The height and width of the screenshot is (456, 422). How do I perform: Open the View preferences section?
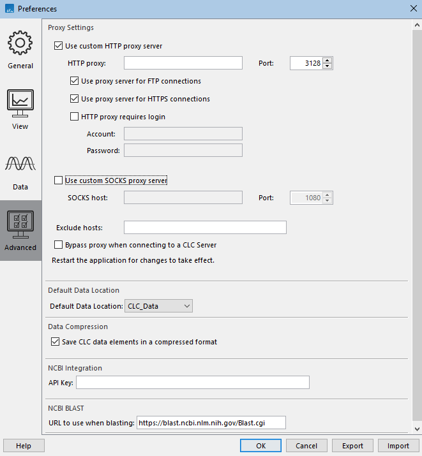click(x=20, y=110)
